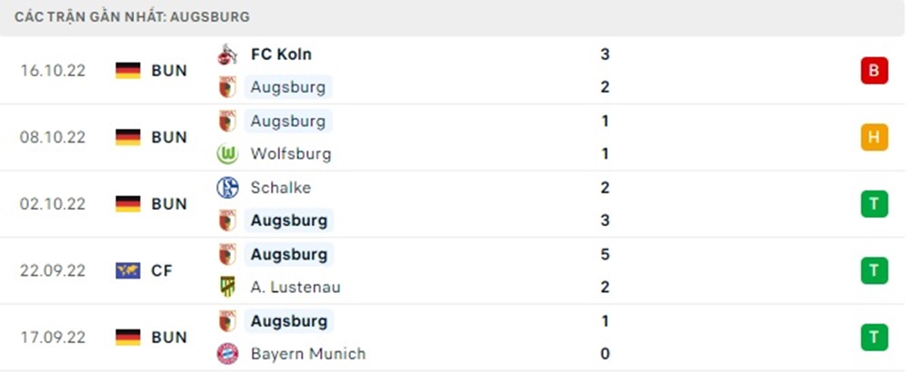Click the German flag for 16.10.22 match

(128, 71)
